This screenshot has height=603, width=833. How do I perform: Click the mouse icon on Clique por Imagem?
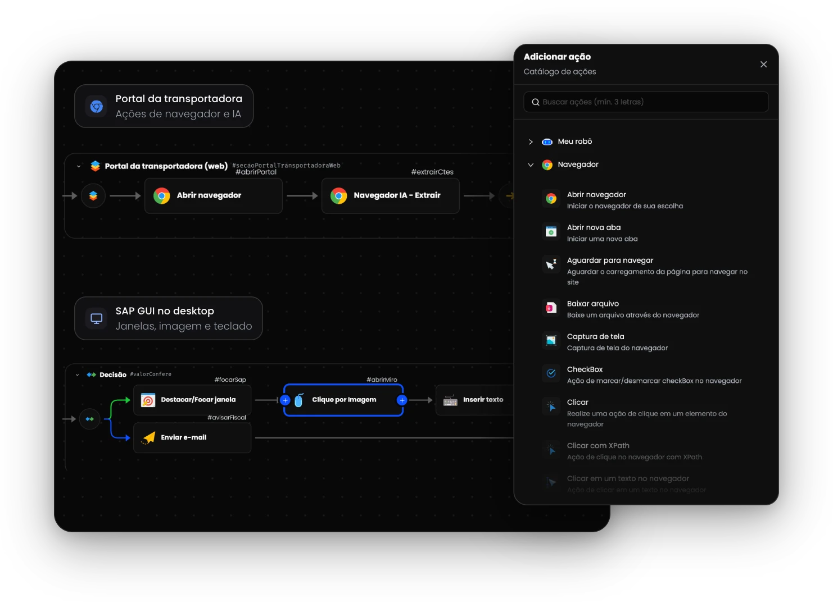point(299,400)
